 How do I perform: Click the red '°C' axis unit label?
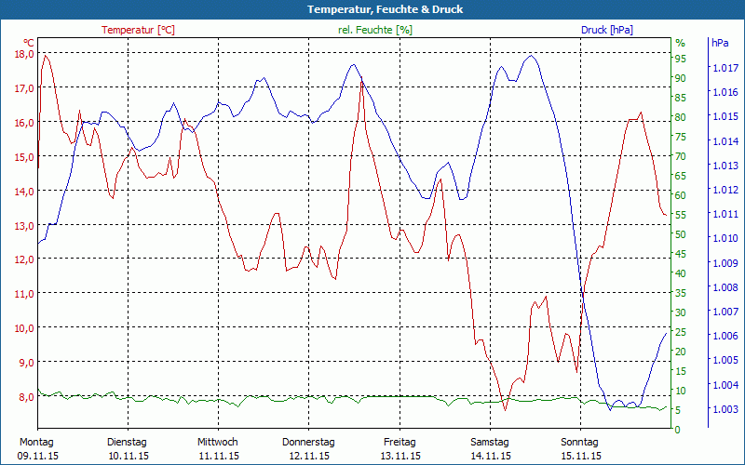pyautogui.click(x=29, y=43)
